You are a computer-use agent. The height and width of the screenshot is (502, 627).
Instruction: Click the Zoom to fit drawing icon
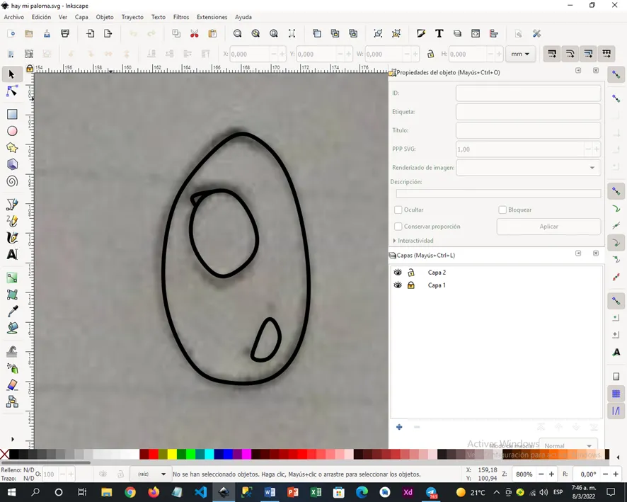pos(255,33)
